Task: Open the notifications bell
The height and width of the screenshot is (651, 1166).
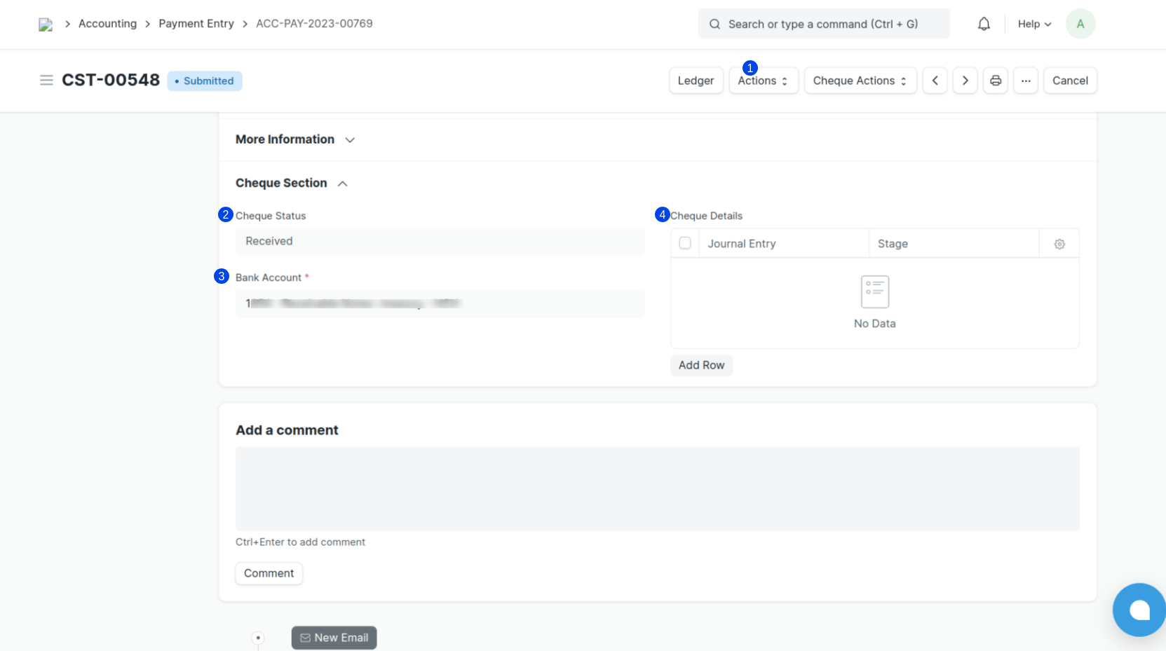Action: 984,24
